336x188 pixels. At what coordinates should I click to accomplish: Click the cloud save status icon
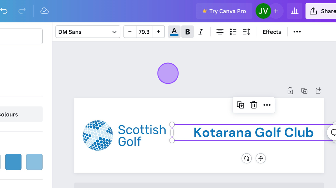pos(44,11)
